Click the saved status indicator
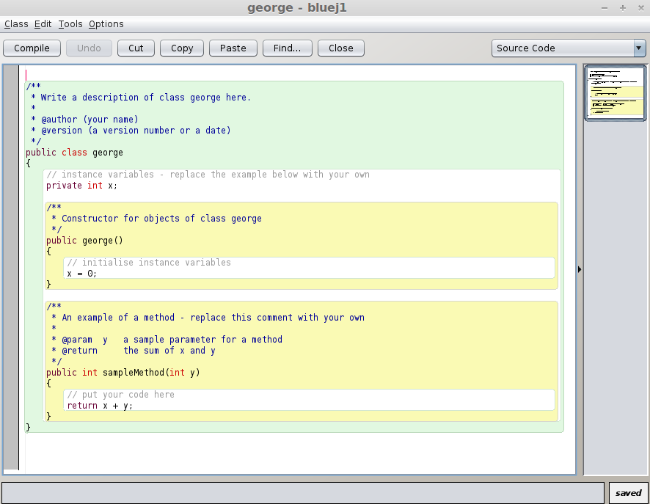 (629, 493)
